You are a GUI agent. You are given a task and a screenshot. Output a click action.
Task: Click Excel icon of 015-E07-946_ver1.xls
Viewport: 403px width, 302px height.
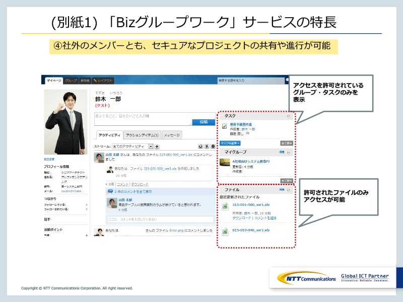[225, 232]
